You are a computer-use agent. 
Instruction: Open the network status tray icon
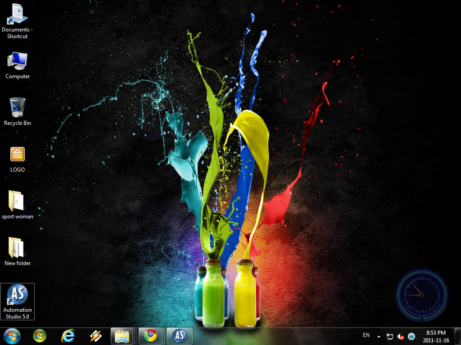pyautogui.click(x=390, y=336)
